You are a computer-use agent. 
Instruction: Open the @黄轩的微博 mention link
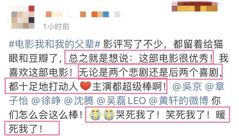coord(179,101)
